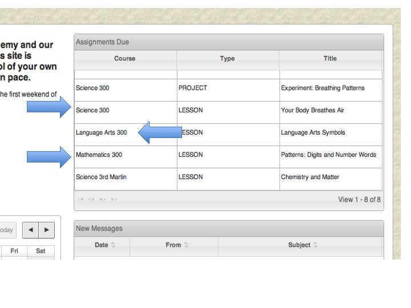Sort messages by Subject sort arrows

click(315, 245)
